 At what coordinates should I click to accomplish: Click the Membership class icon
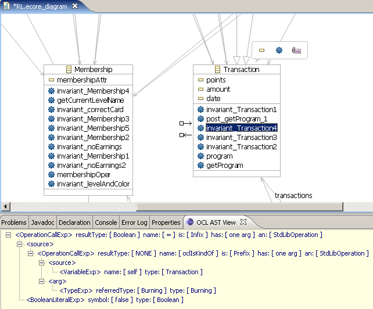pyautogui.click(x=69, y=70)
